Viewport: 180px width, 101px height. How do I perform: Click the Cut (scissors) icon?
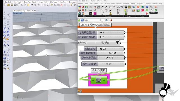pos(22,5)
